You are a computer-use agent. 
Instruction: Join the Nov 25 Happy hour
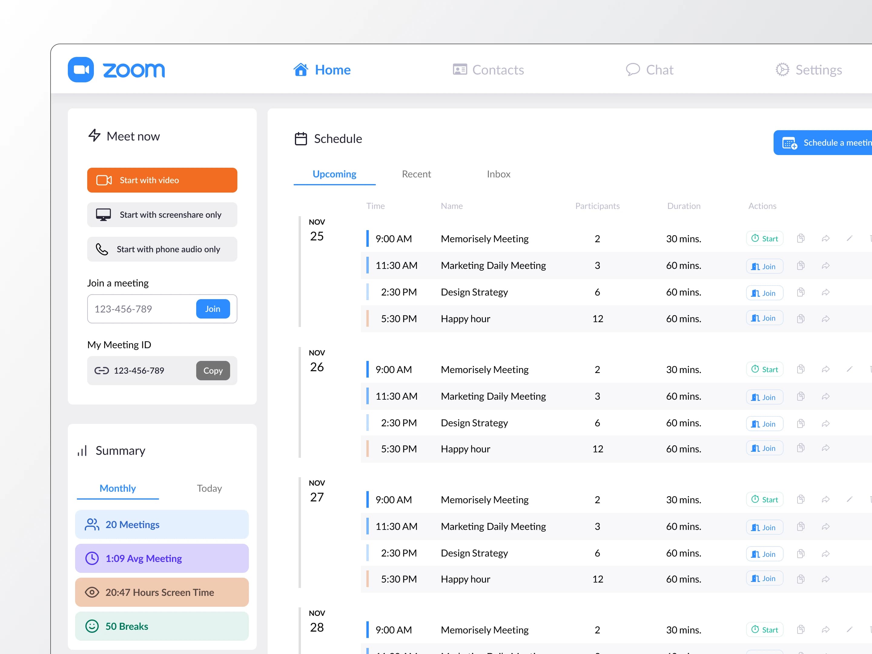click(765, 318)
